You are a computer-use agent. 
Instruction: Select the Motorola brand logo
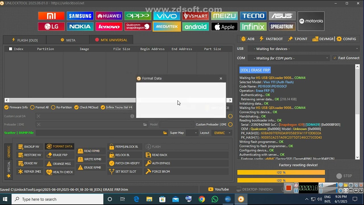311,21
